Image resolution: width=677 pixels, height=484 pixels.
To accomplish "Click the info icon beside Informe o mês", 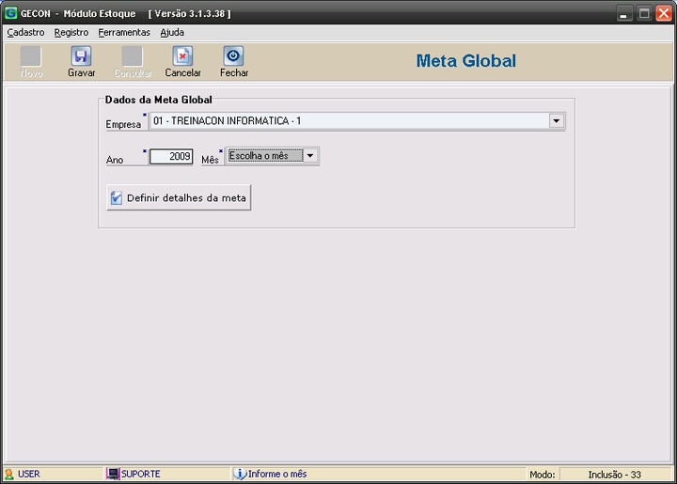I will point(240,474).
